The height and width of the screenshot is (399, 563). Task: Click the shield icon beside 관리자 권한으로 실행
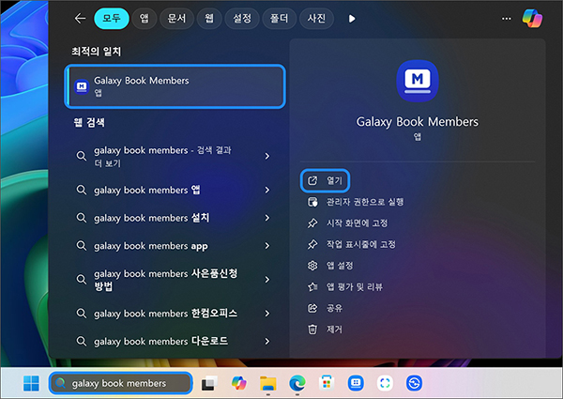click(312, 202)
